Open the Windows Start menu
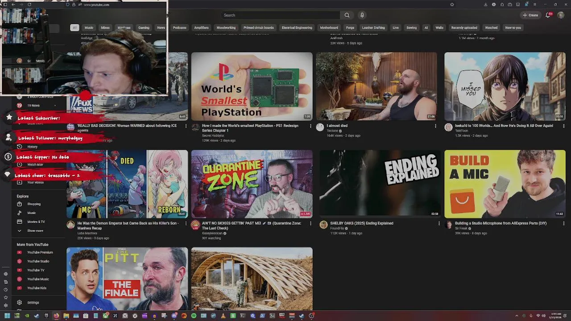Screen dimensions: 571x321 coord(7,316)
